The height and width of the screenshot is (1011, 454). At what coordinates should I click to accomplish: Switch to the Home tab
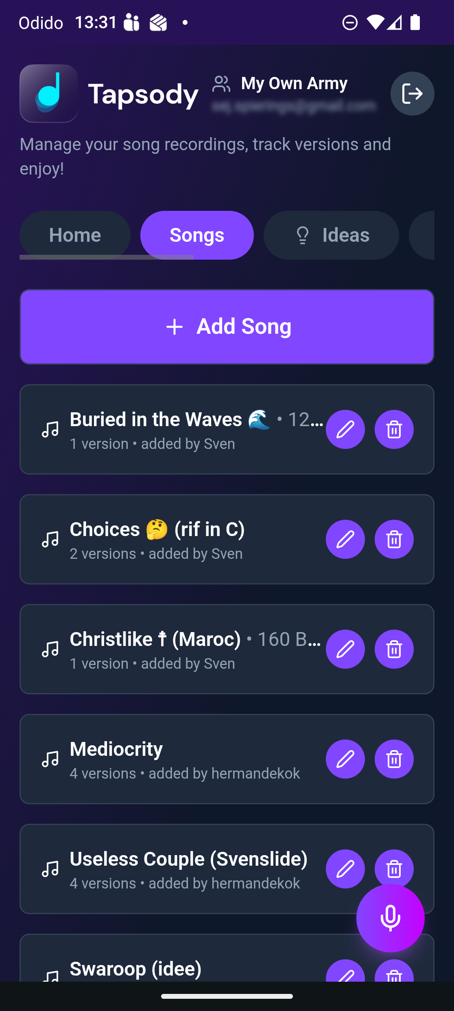point(75,234)
